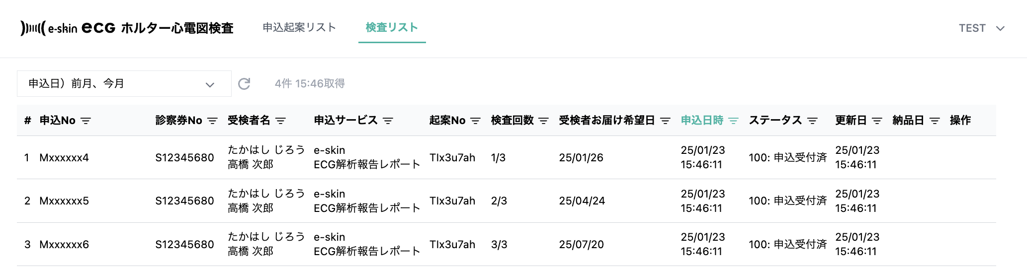The height and width of the screenshot is (269, 1027).
Task: Click the 検査回数 filter icon
Action: 543,121
